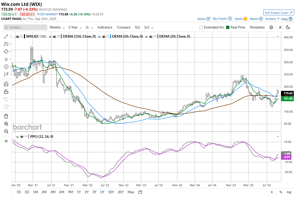Open the Fibonacci tools icon
This screenshot has width=304, height=197.
[6, 44]
